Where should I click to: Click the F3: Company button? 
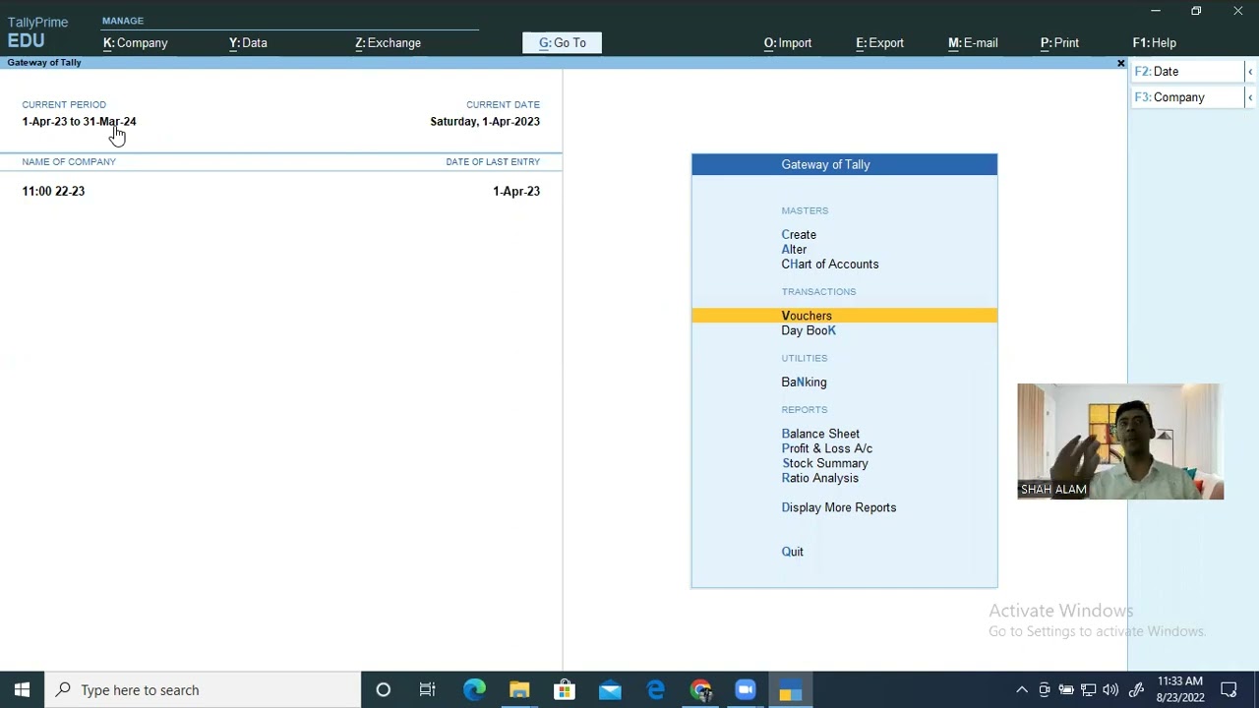(1187, 97)
